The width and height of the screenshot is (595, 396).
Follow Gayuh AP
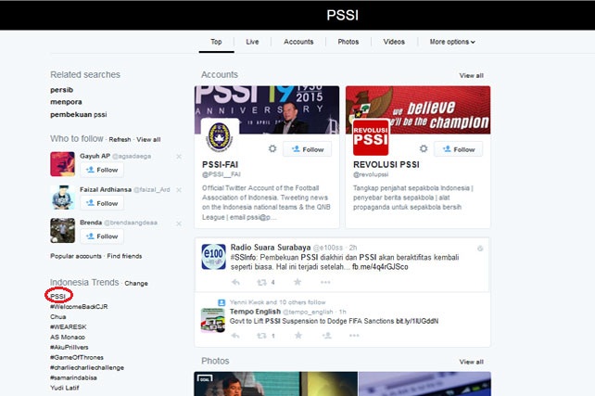[x=102, y=170]
